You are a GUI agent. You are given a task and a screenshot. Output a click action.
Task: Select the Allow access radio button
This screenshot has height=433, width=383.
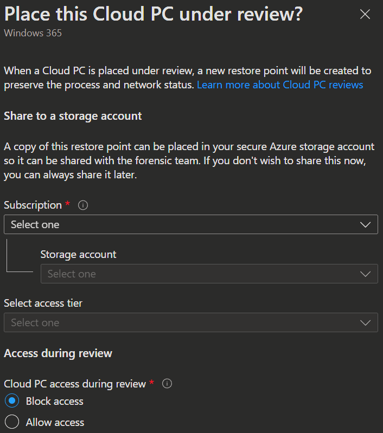(x=11, y=422)
